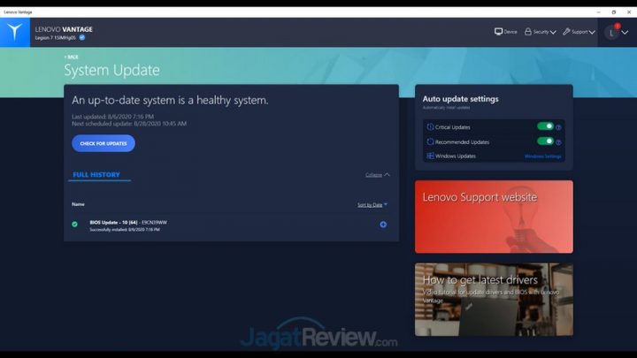Open the user profile avatar with notification badge

pos(611,32)
